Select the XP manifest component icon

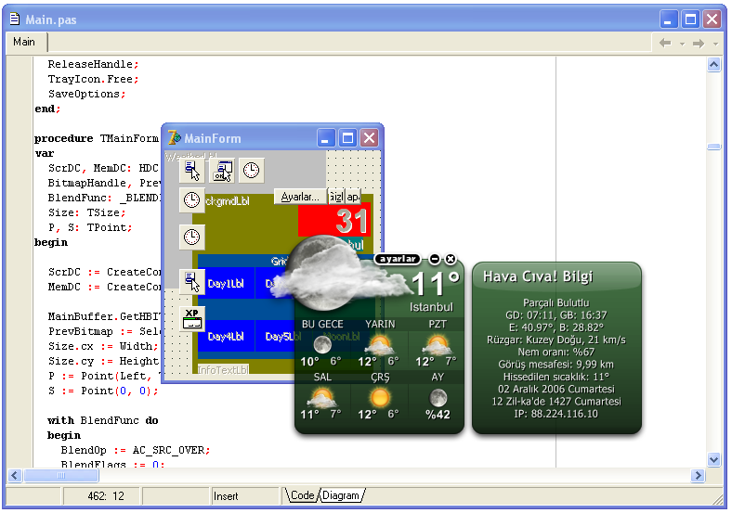pos(191,319)
